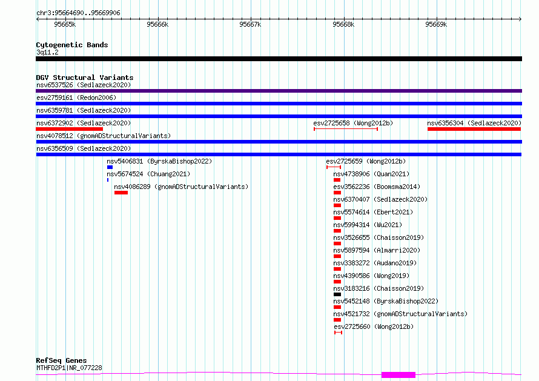539x381 pixels.
Task: Open nsv3526655 (Chaisson2019) label
Action: pos(379,237)
